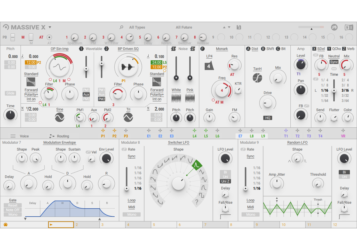The width and height of the screenshot is (357, 250).
Task: Click the master volume slider
Action: pos(312,27)
